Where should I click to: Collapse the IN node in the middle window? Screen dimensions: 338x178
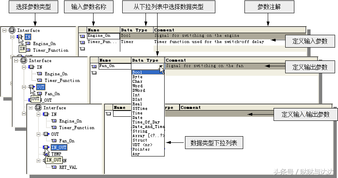coord(24,67)
